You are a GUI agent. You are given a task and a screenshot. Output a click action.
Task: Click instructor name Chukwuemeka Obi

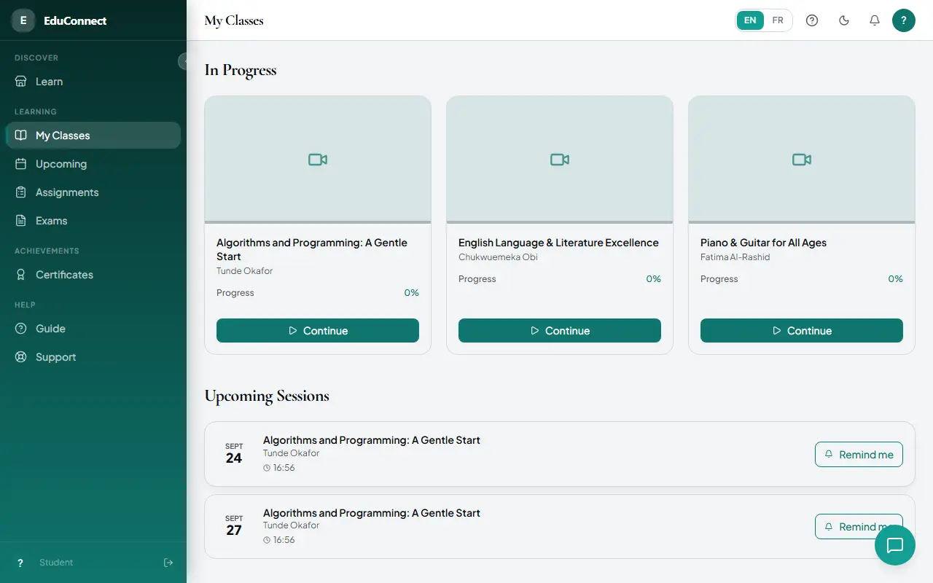(x=498, y=257)
